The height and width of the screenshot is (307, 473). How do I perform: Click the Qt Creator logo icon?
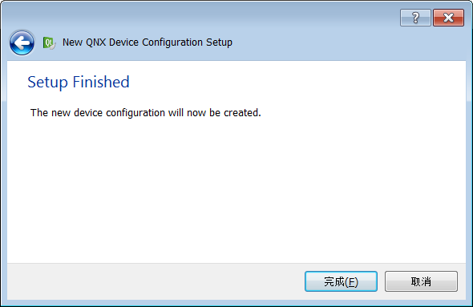49,42
